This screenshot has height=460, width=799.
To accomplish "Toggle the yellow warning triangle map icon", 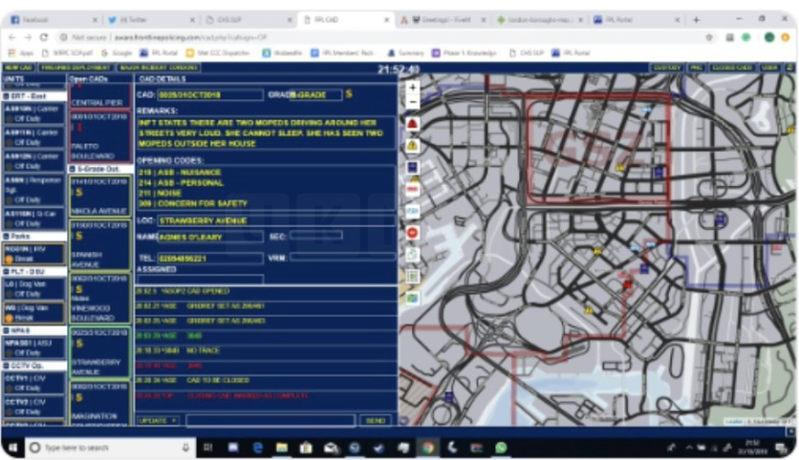I will [x=412, y=145].
